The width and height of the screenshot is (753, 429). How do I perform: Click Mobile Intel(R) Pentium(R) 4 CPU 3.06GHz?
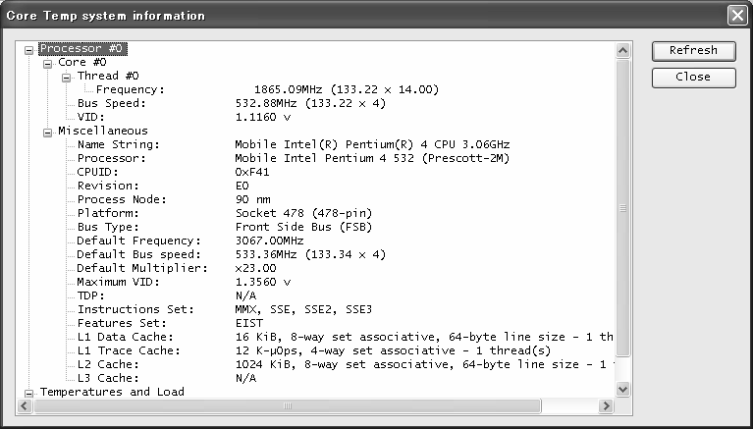point(372,144)
